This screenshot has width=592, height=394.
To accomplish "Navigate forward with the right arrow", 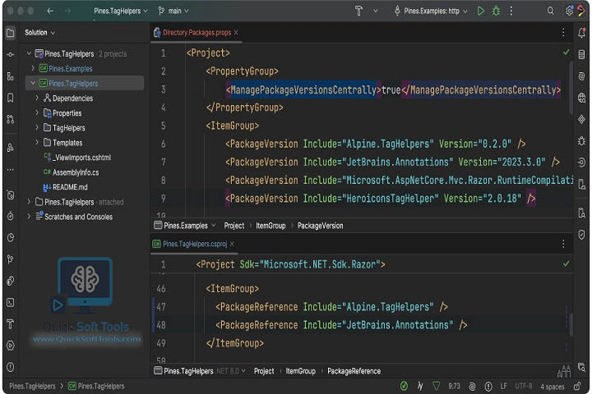I will (x=67, y=11).
